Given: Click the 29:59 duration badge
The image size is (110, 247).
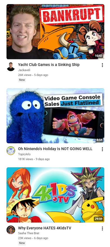Looking at the screenshot, I should [99, 219].
